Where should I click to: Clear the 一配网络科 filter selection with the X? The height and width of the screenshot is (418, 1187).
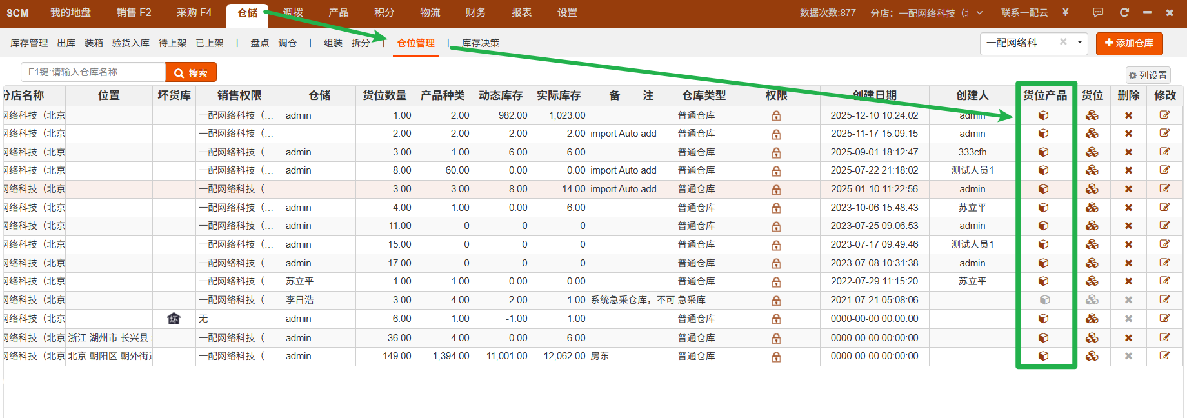pyautogui.click(x=1063, y=42)
